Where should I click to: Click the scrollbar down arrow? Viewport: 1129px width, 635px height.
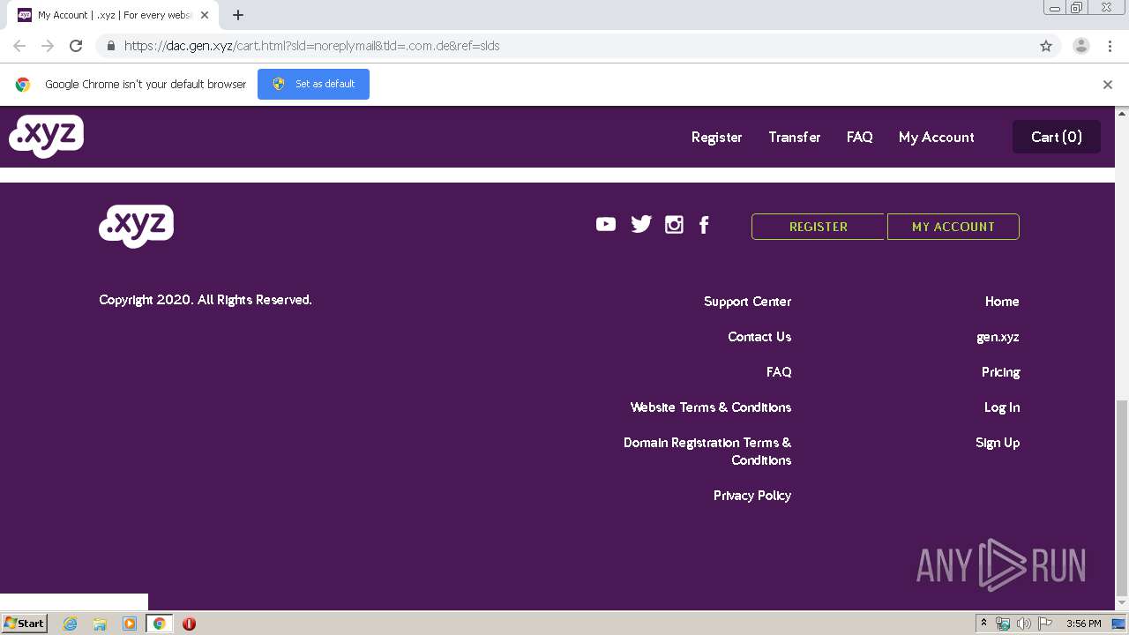[1122, 604]
